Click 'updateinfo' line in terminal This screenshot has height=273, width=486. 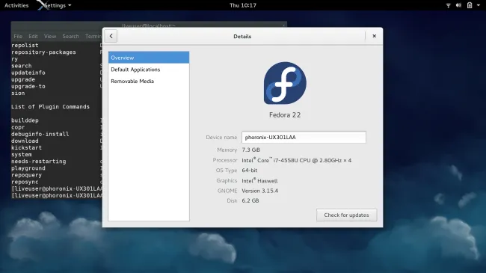point(28,73)
